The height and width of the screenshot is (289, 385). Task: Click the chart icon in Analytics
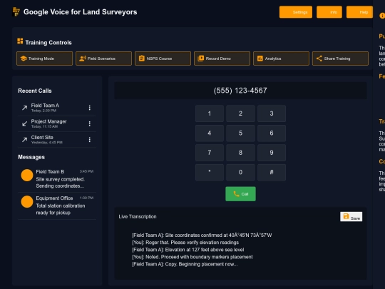pos(260,59)
